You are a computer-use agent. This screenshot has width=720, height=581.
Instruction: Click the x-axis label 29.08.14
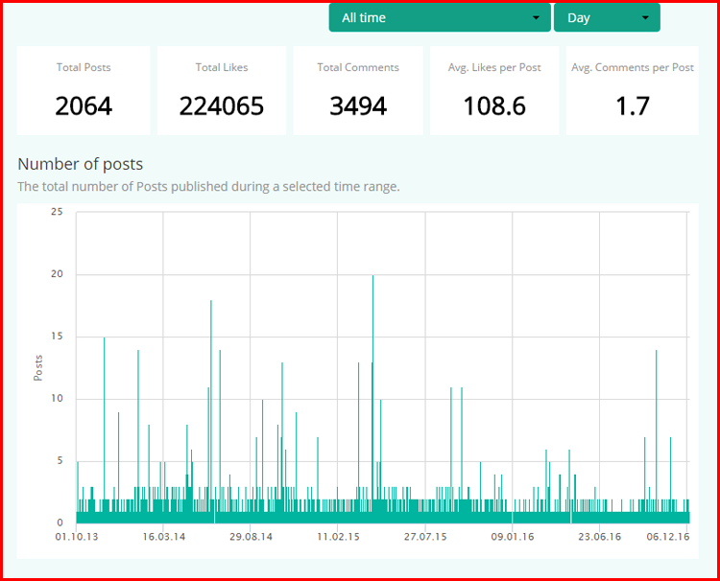(x=251, y=537)
